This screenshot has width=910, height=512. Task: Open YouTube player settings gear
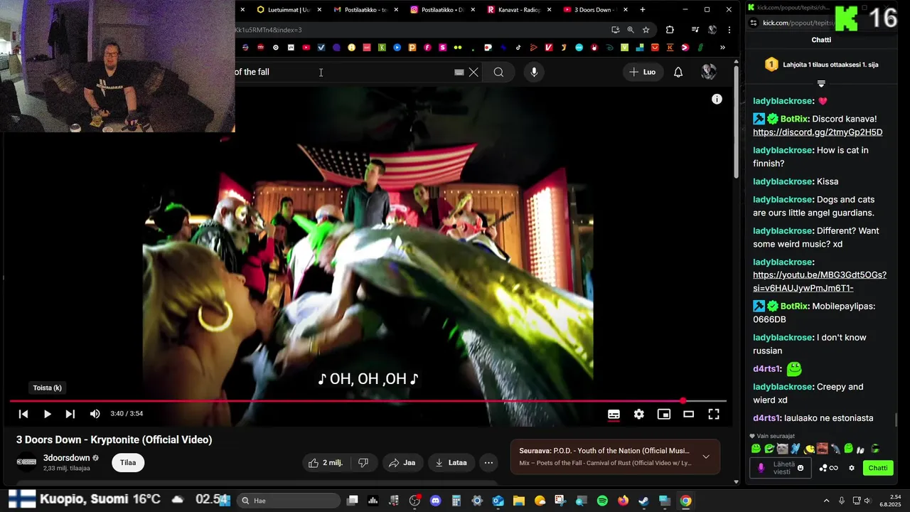coord(639,414)
